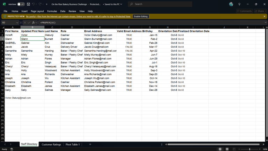Dismiss the Protected View banner

coord(265,16)
